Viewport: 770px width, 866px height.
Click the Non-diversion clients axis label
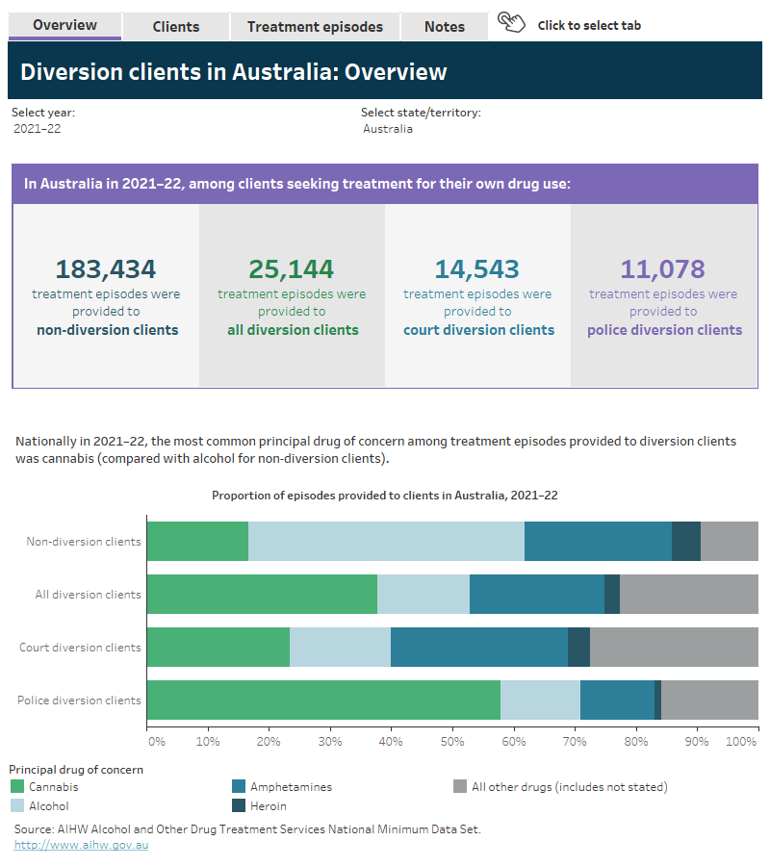coord(85,541)
